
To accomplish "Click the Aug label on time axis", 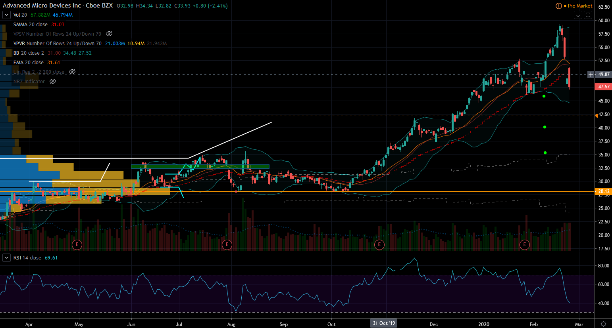I will point(231,324).
